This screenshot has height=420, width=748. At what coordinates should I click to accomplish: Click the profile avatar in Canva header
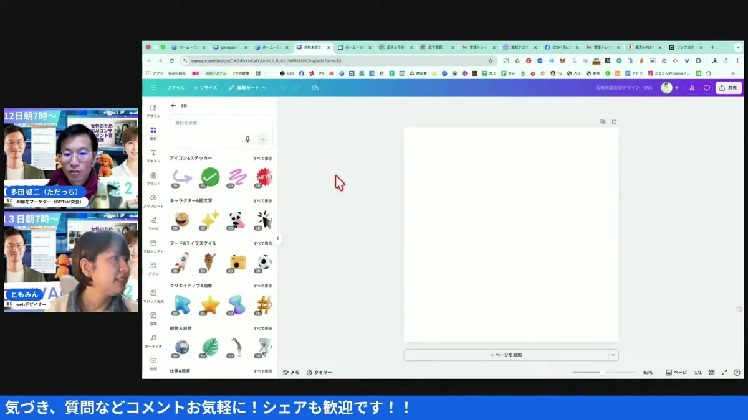click(666, 88)
